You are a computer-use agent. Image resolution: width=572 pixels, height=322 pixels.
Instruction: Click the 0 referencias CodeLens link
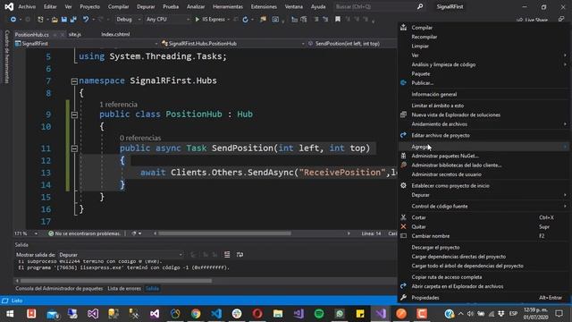[140, 138]
